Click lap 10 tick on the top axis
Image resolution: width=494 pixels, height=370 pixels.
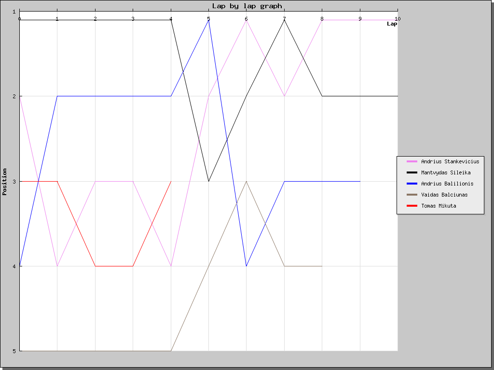(x=398, y=19)
